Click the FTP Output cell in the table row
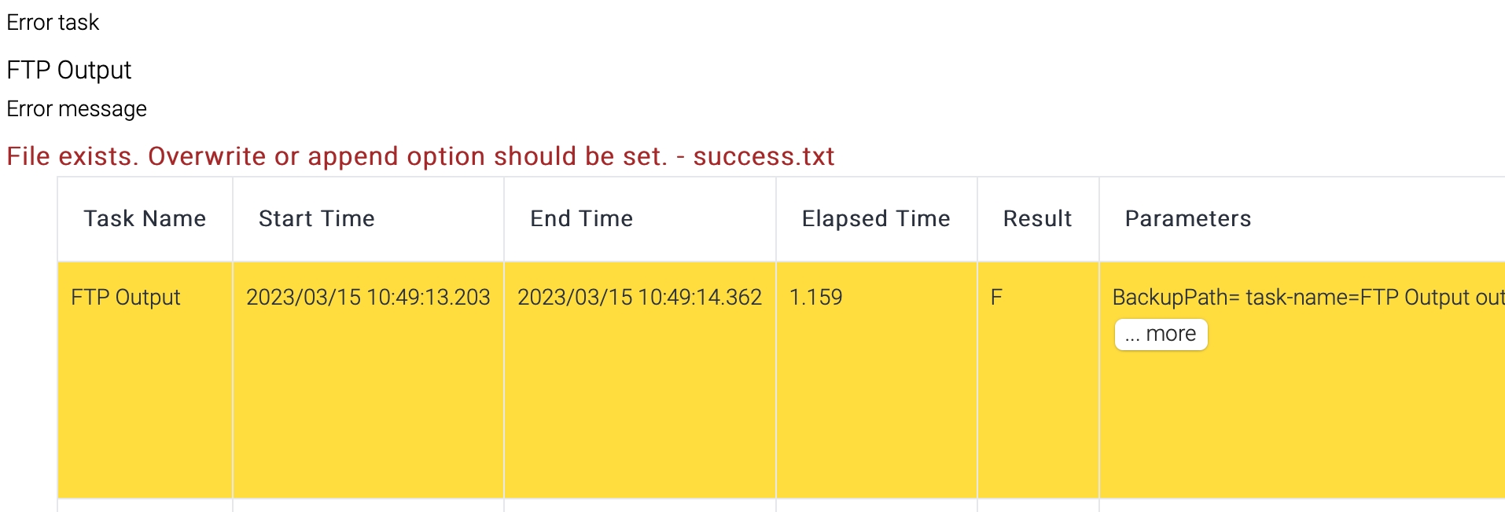Viewport: 1505px width, 512px height. [x=126, y=298]
